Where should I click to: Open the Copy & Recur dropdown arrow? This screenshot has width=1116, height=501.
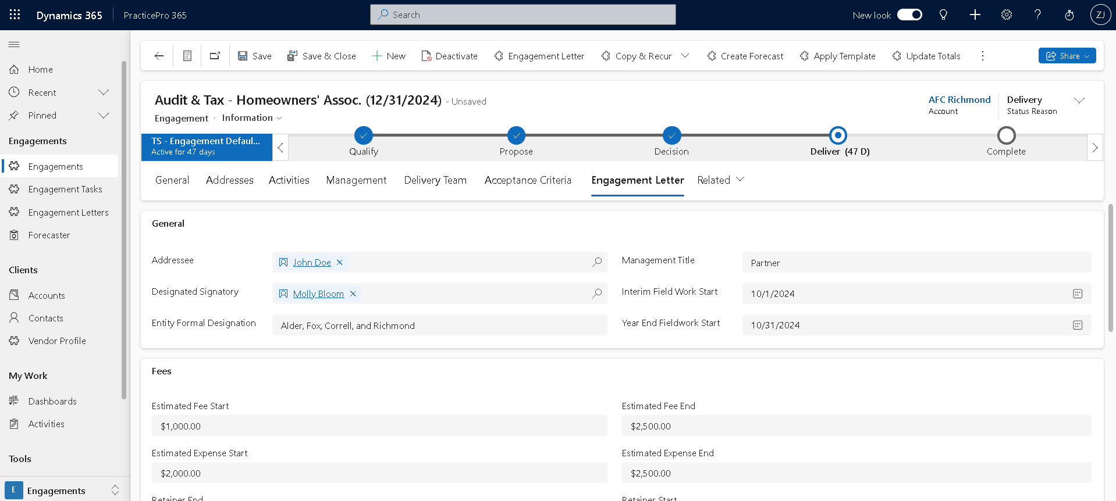tap(685, 56)
